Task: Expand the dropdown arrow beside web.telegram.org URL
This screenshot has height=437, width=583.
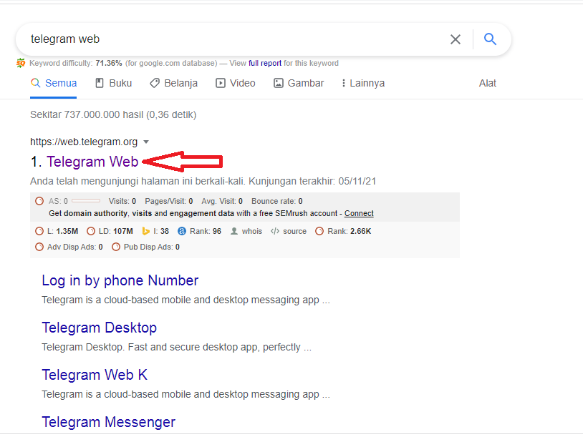Action: pos(146,142)
